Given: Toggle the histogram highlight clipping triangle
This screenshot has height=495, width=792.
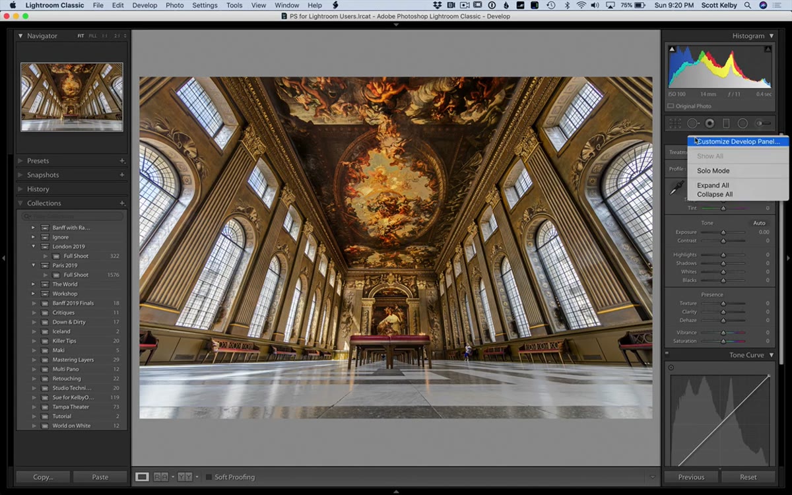Looking at the screenshot, I should pyautogui.click(x=768, y=49).
